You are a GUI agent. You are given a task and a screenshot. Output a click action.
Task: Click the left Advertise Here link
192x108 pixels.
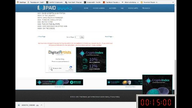click(59, 87)
